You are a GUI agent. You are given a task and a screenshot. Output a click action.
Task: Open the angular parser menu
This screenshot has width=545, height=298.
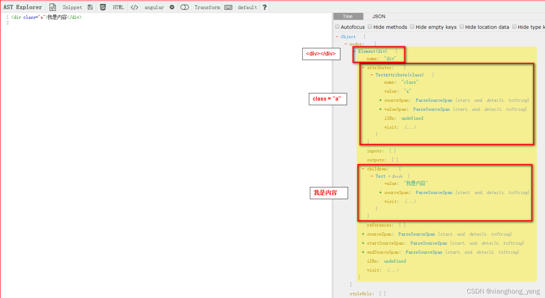[154, 7]
